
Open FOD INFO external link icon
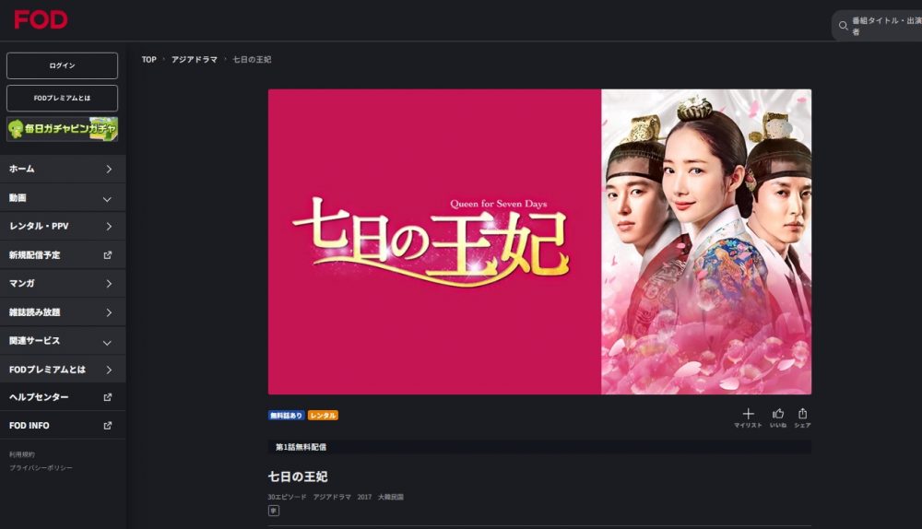(108, 426)
